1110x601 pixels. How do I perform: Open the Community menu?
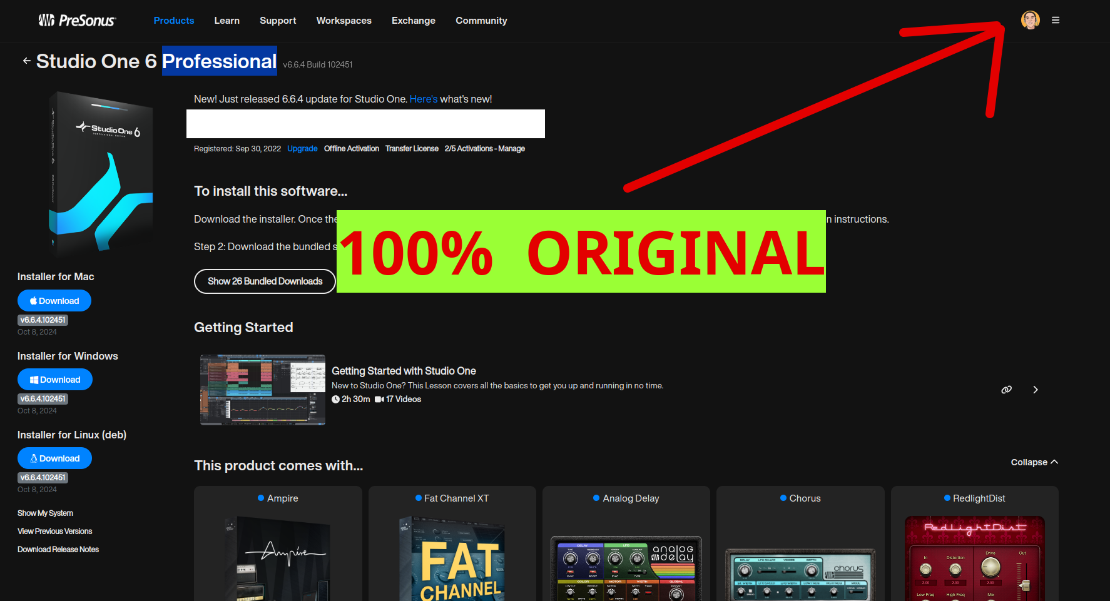(481, 21)
